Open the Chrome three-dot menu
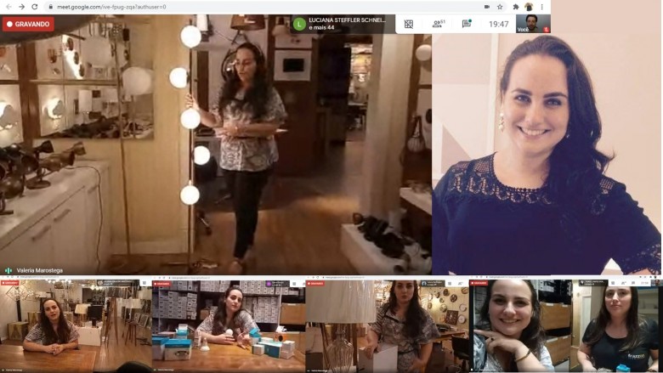 [541, 7]
